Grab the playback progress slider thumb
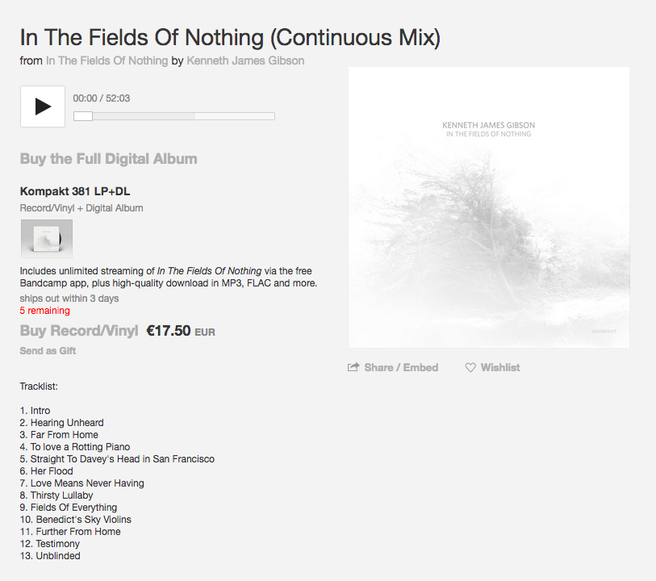The image size is (656, 581). (83, 116)
